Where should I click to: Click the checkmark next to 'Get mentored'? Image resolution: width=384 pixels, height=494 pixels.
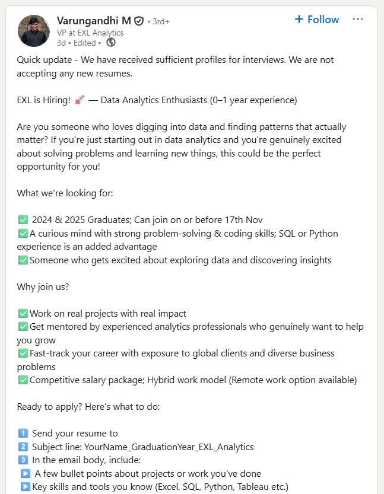click(x=23, y=327)
